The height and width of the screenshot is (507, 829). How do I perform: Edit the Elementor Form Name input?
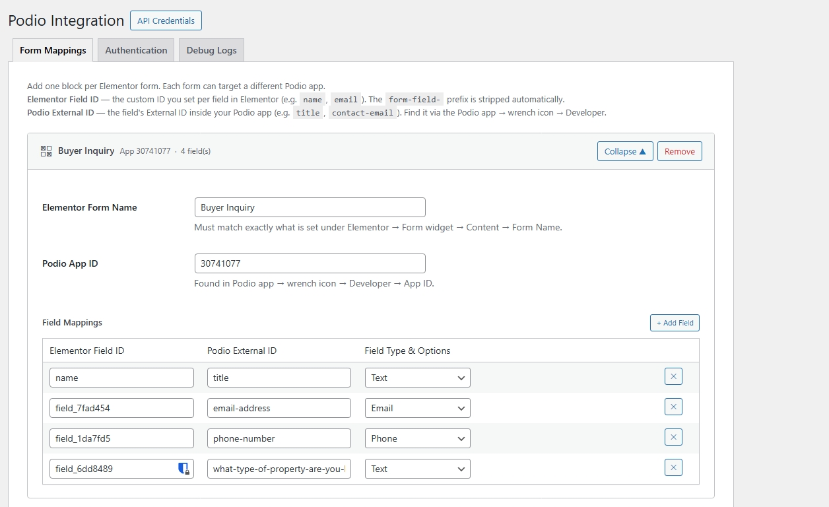coord(310,207)
